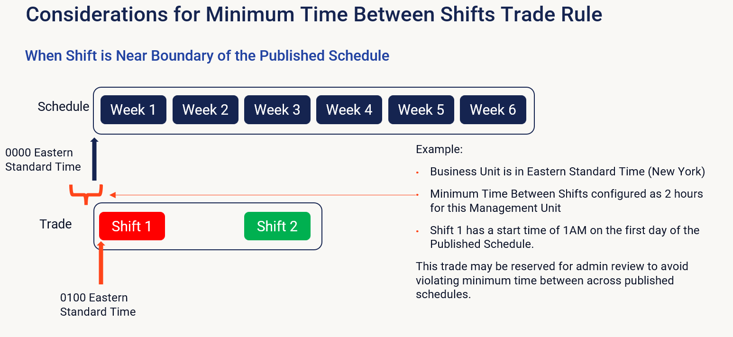
Task: Click the orange upward arrow under Shift 1
Action: pyautogui.click(x=101, y=263)
